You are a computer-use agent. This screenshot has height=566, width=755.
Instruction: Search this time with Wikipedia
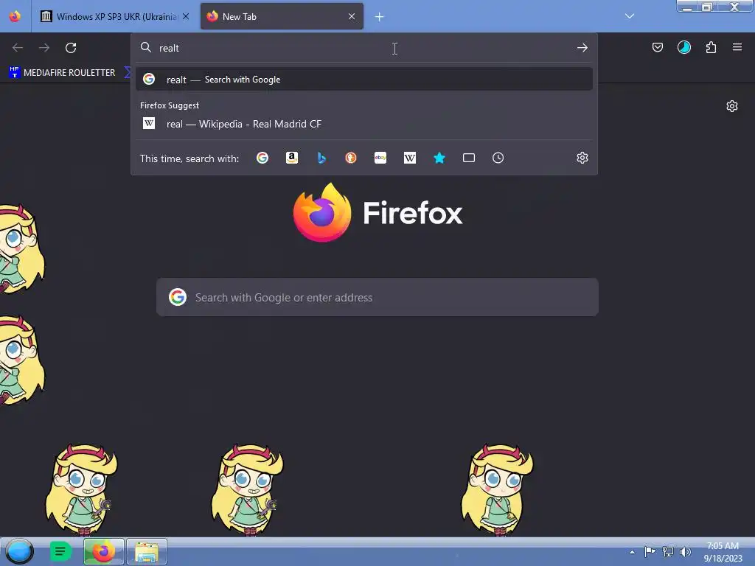[x=410, y=158]
